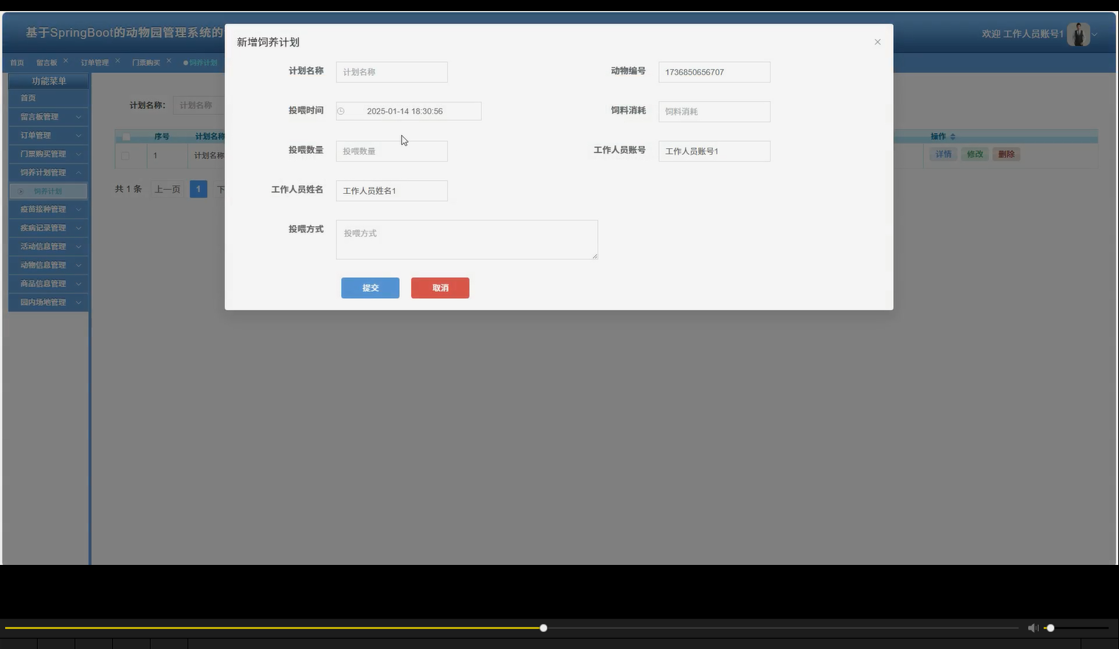The height and width of the screenshot is (649, 1119).
Task: Click the 修改 button in the table row
Action: pyautogui.click(x=975, y=154)
